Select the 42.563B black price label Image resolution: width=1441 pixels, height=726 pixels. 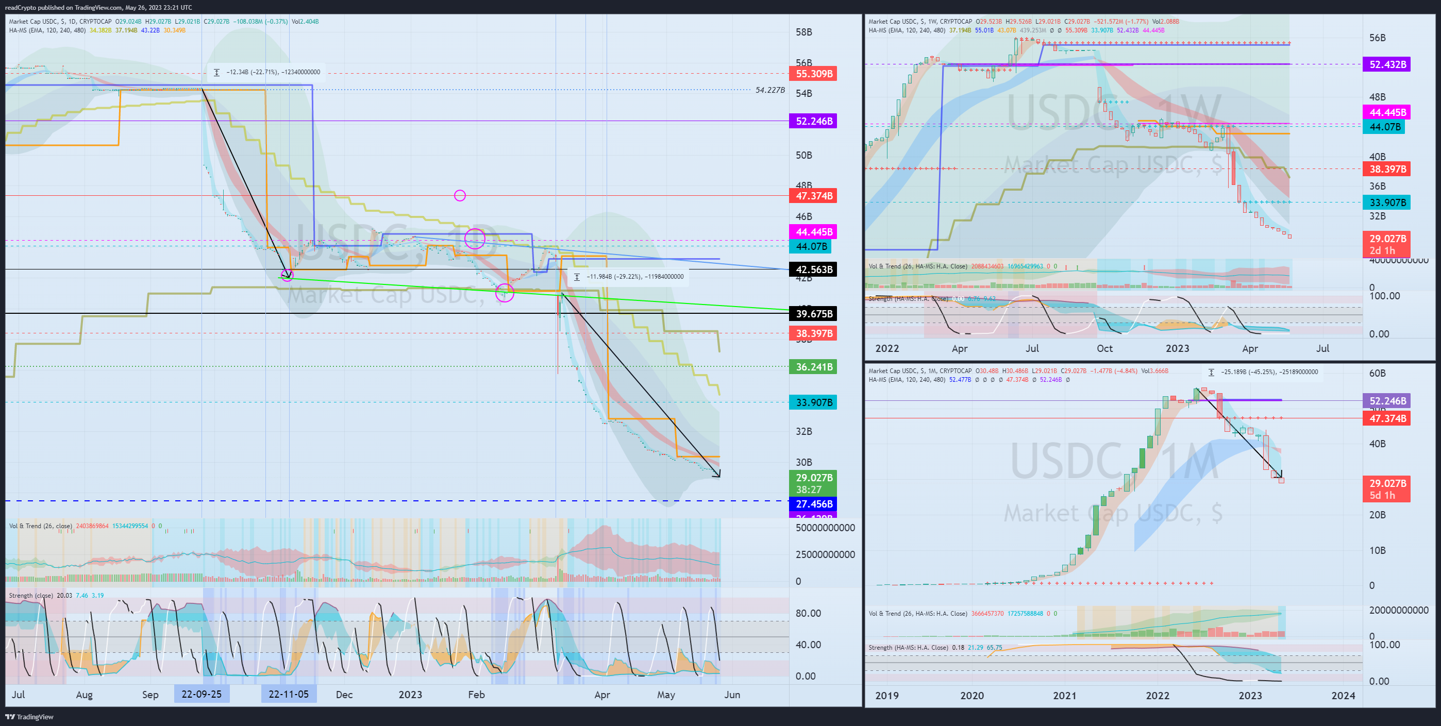click(813, 269)
